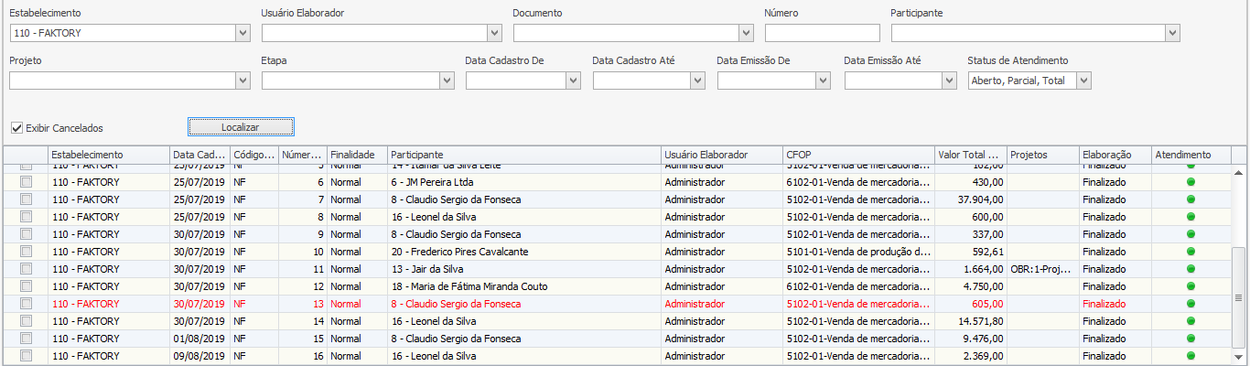Screen dimensions: 1250x366
Task: Select row checkbox for document number 15
Action: pyautogui.click(x=26, y=339)
